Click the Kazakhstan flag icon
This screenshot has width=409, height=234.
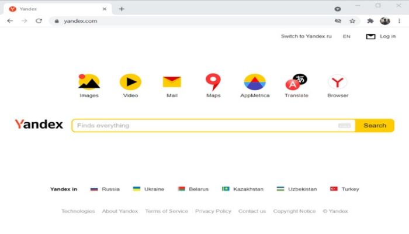[x=226, y=188]
